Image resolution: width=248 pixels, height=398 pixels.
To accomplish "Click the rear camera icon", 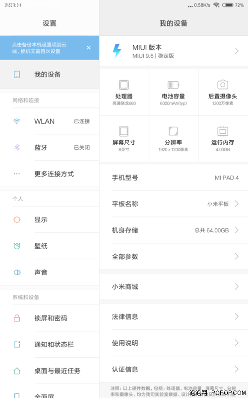I will coord(223,85).
